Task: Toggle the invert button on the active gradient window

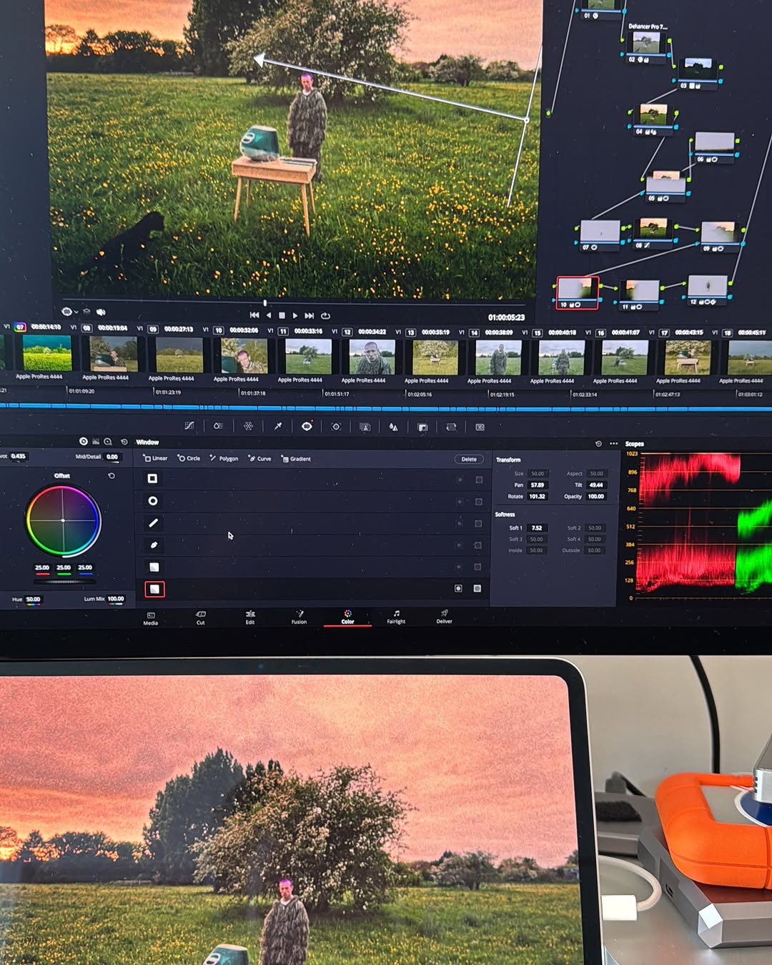Action: (458, 588)
